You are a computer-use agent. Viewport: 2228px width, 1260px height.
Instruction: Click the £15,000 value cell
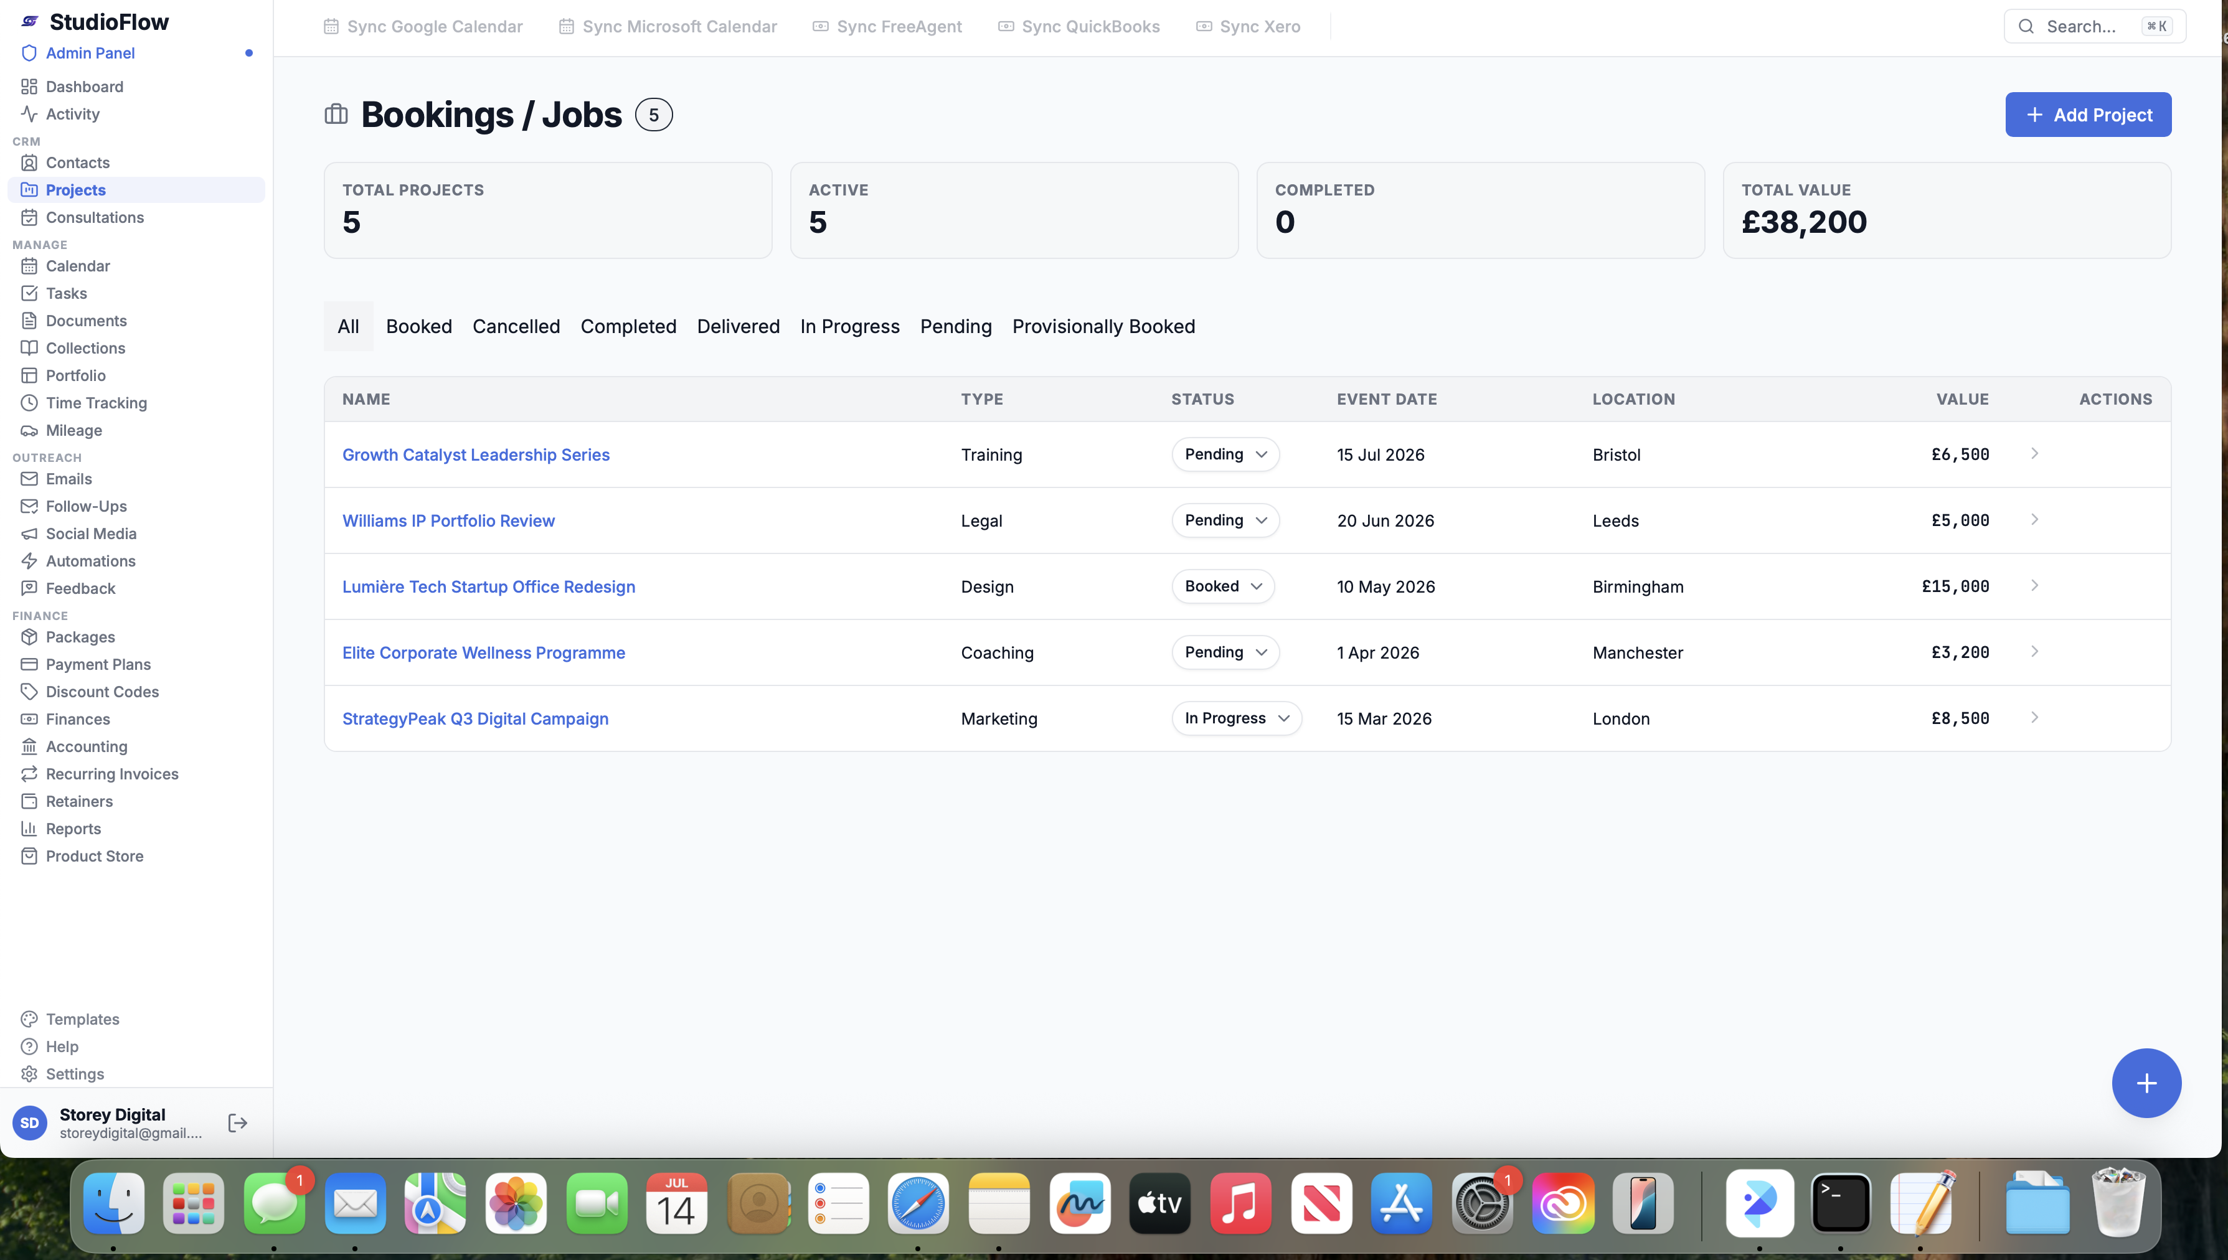pyautogui.click(x=1955, y=586)
